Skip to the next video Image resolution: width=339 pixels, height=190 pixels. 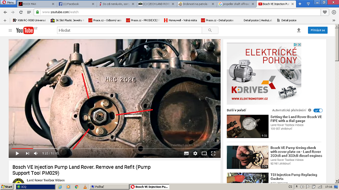(x=27, y=153)
